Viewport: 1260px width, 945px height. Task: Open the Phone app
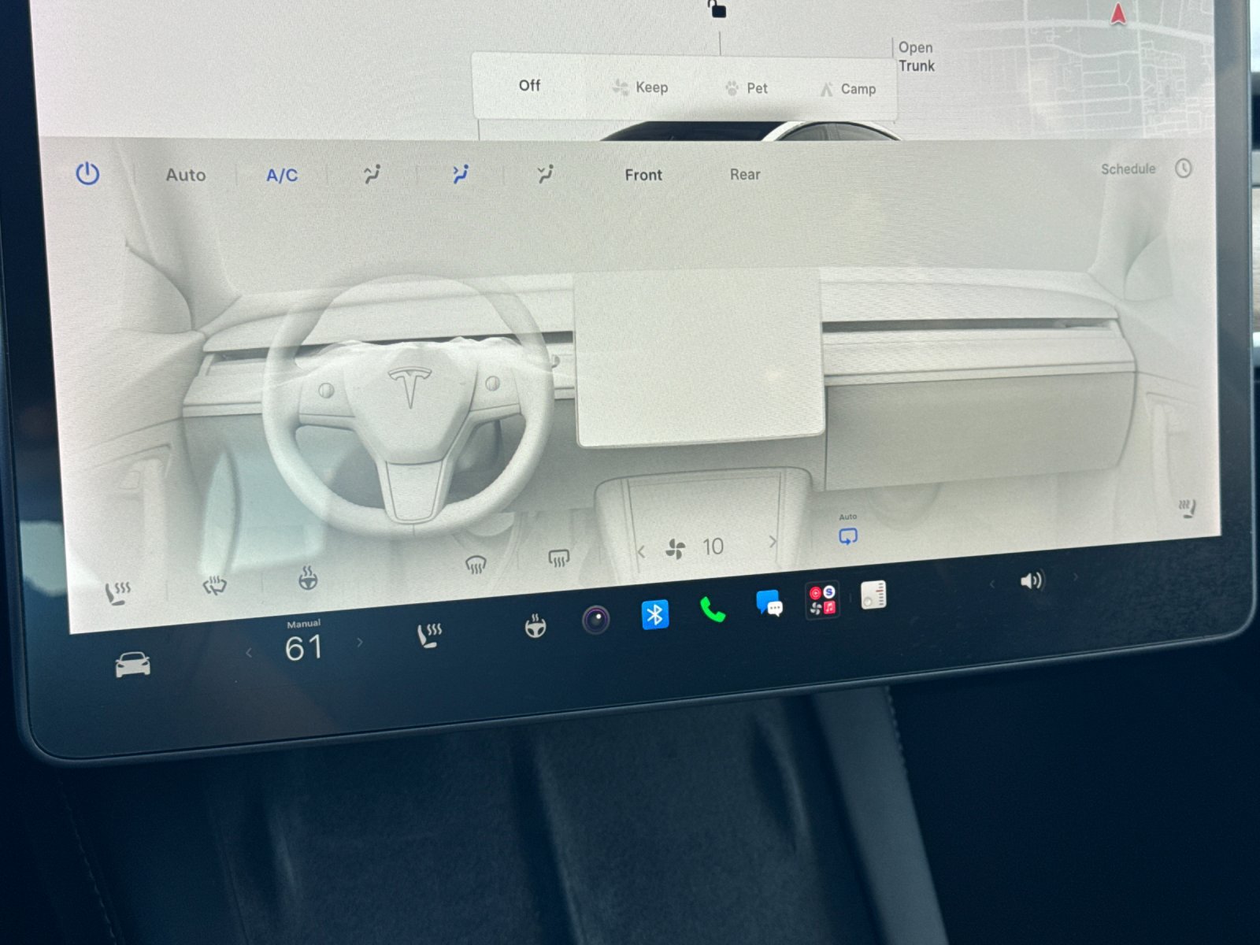coord(712,609)
